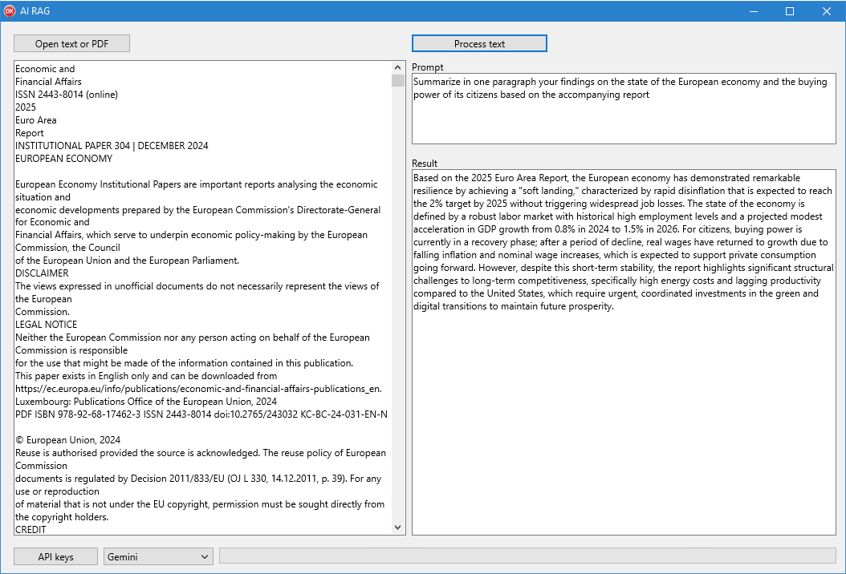This screenshot has height=574, width=846.
Task: Click the CREDIT line in source text
Action: [x=31, y=529]
